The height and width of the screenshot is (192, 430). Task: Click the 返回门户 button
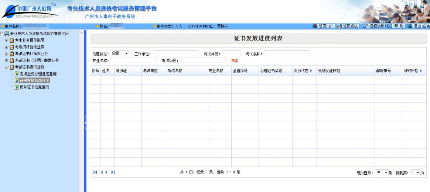324,26
